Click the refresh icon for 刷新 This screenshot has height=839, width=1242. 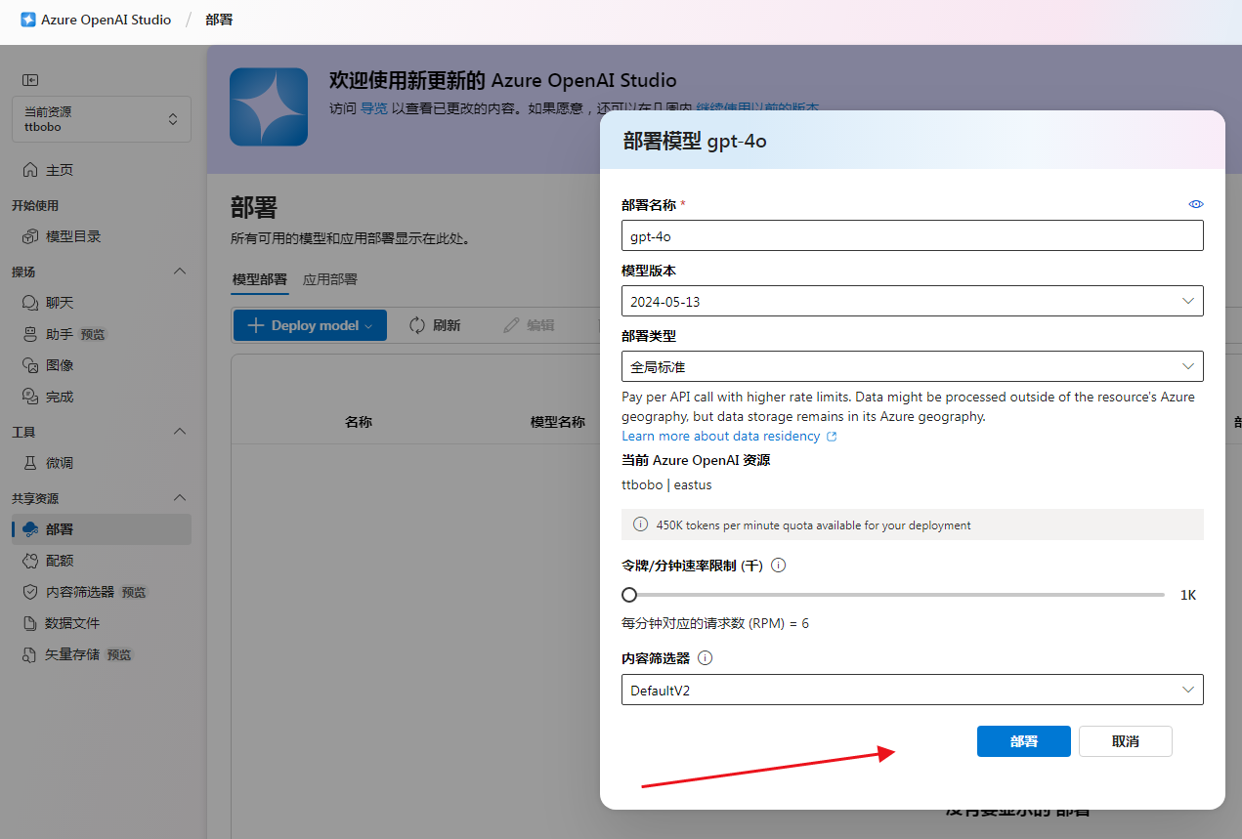(x=417, y=325)
